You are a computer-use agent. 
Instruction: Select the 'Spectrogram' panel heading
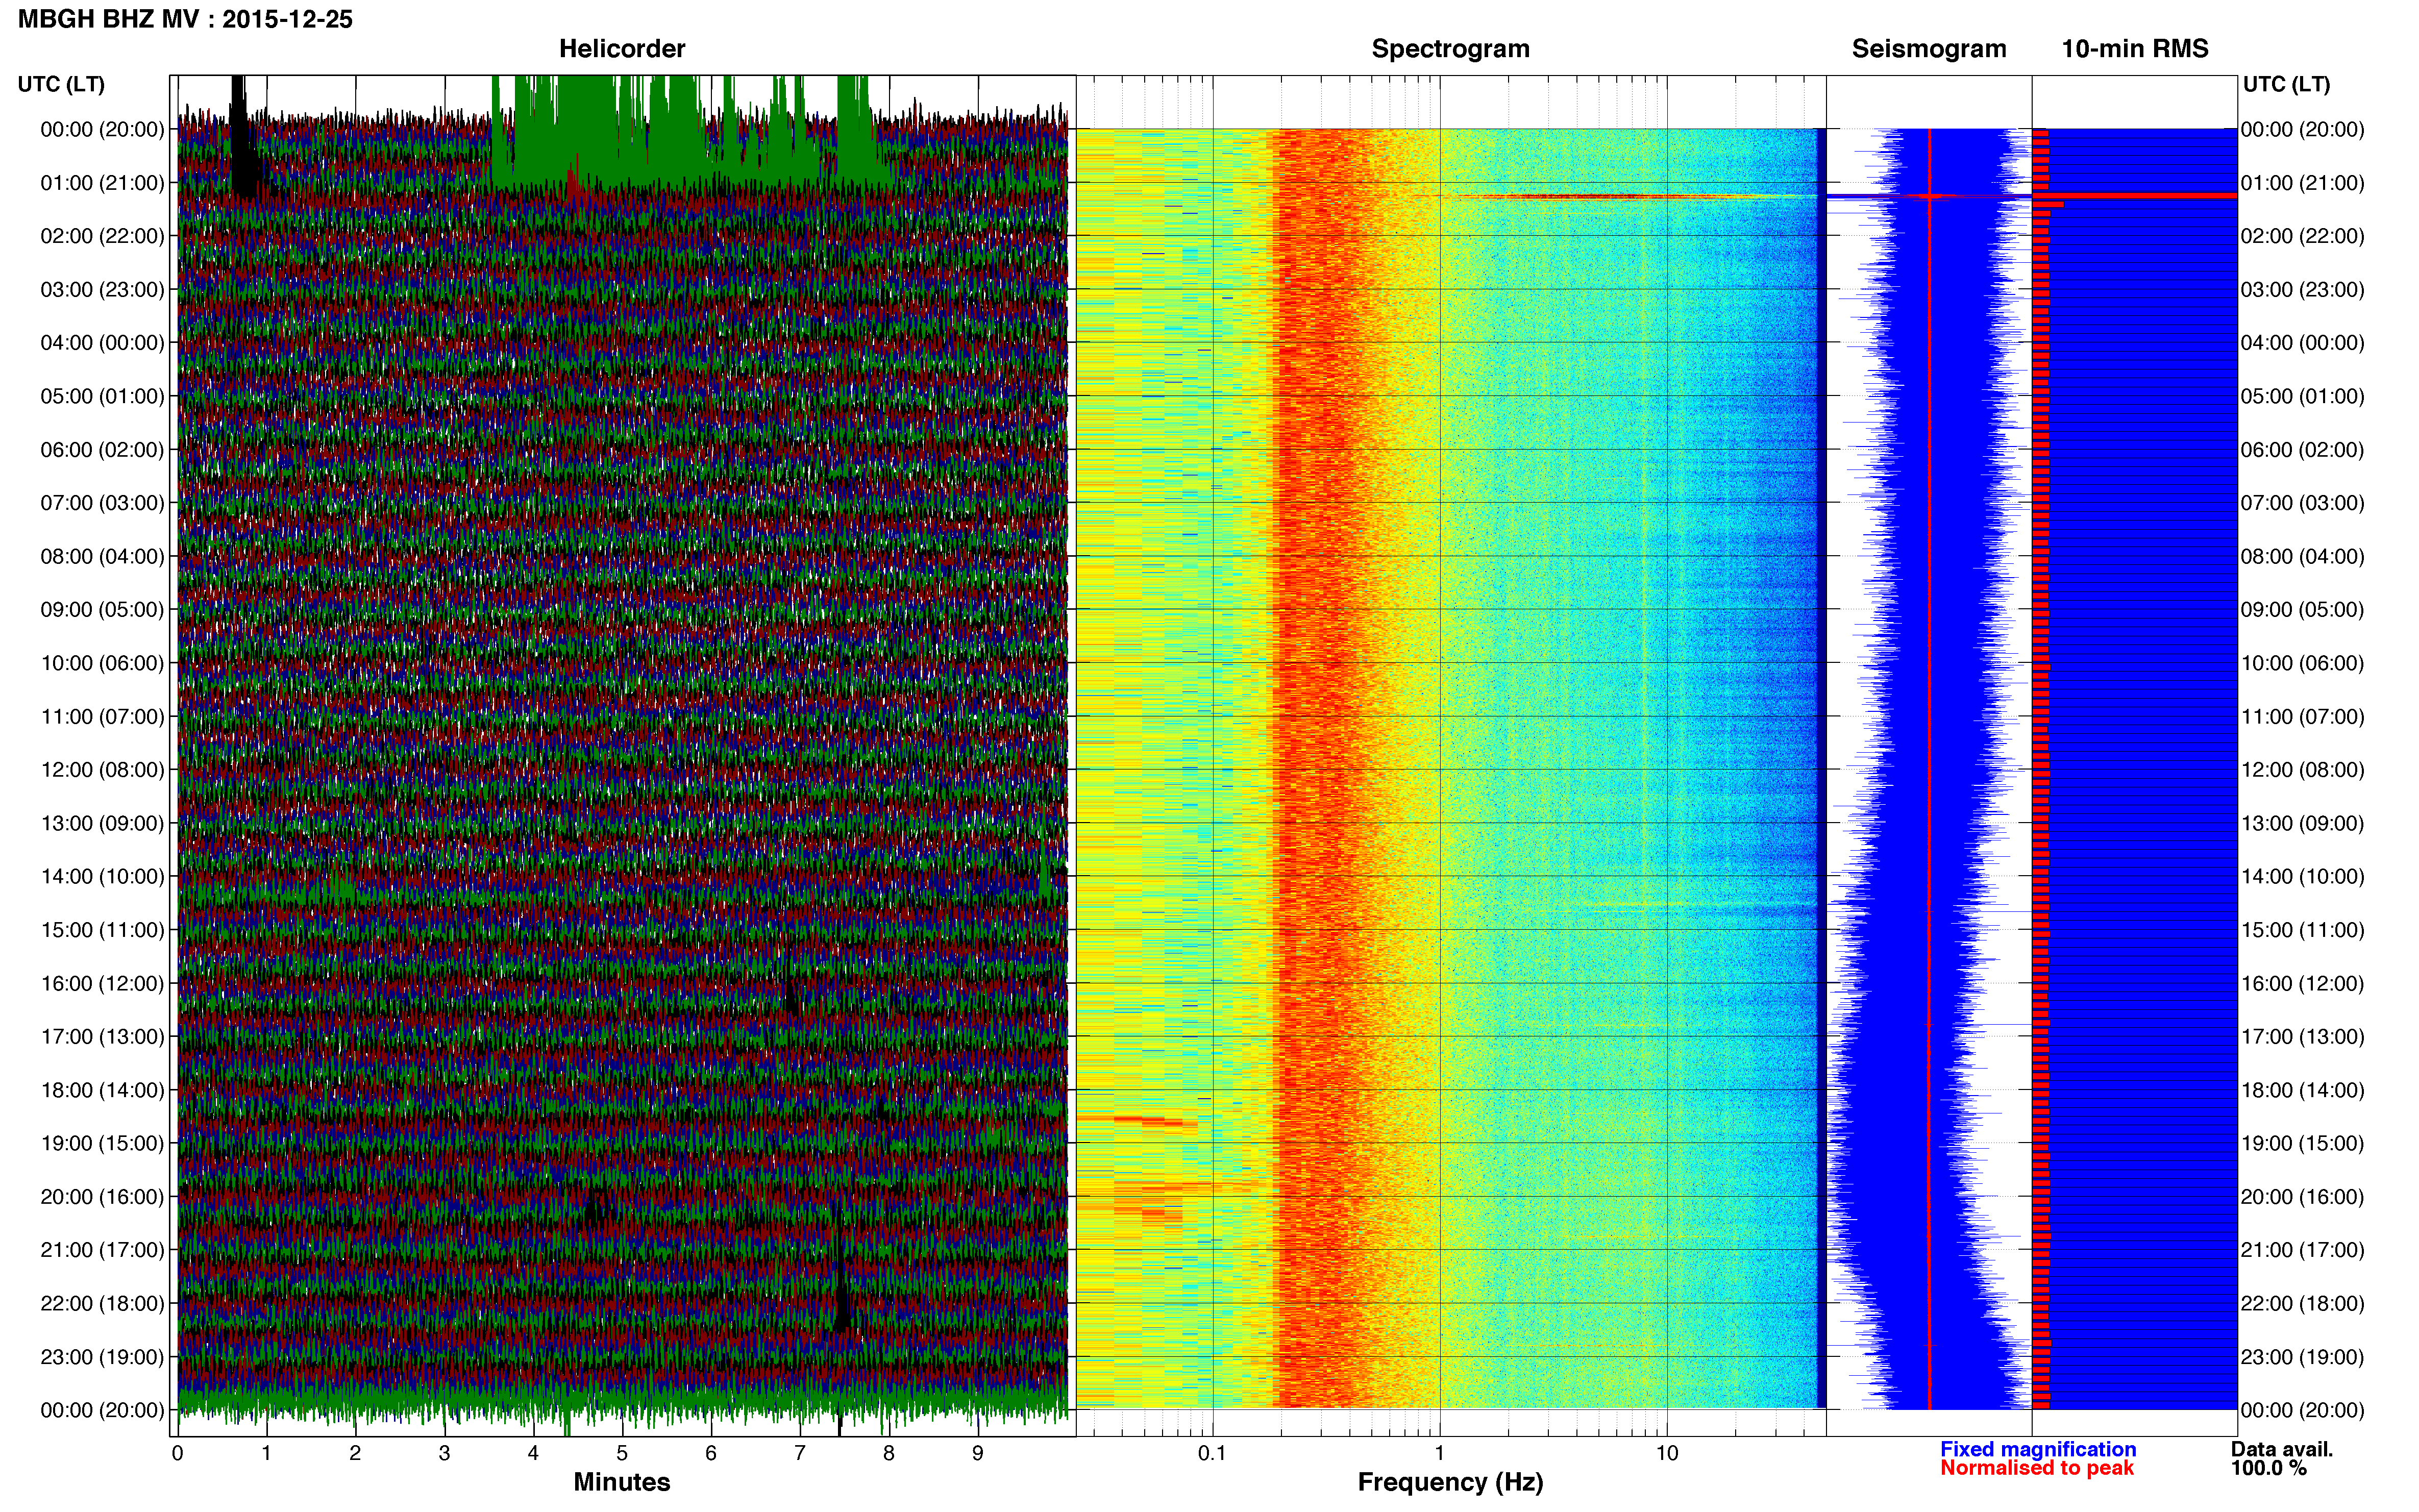point(1450,49)
